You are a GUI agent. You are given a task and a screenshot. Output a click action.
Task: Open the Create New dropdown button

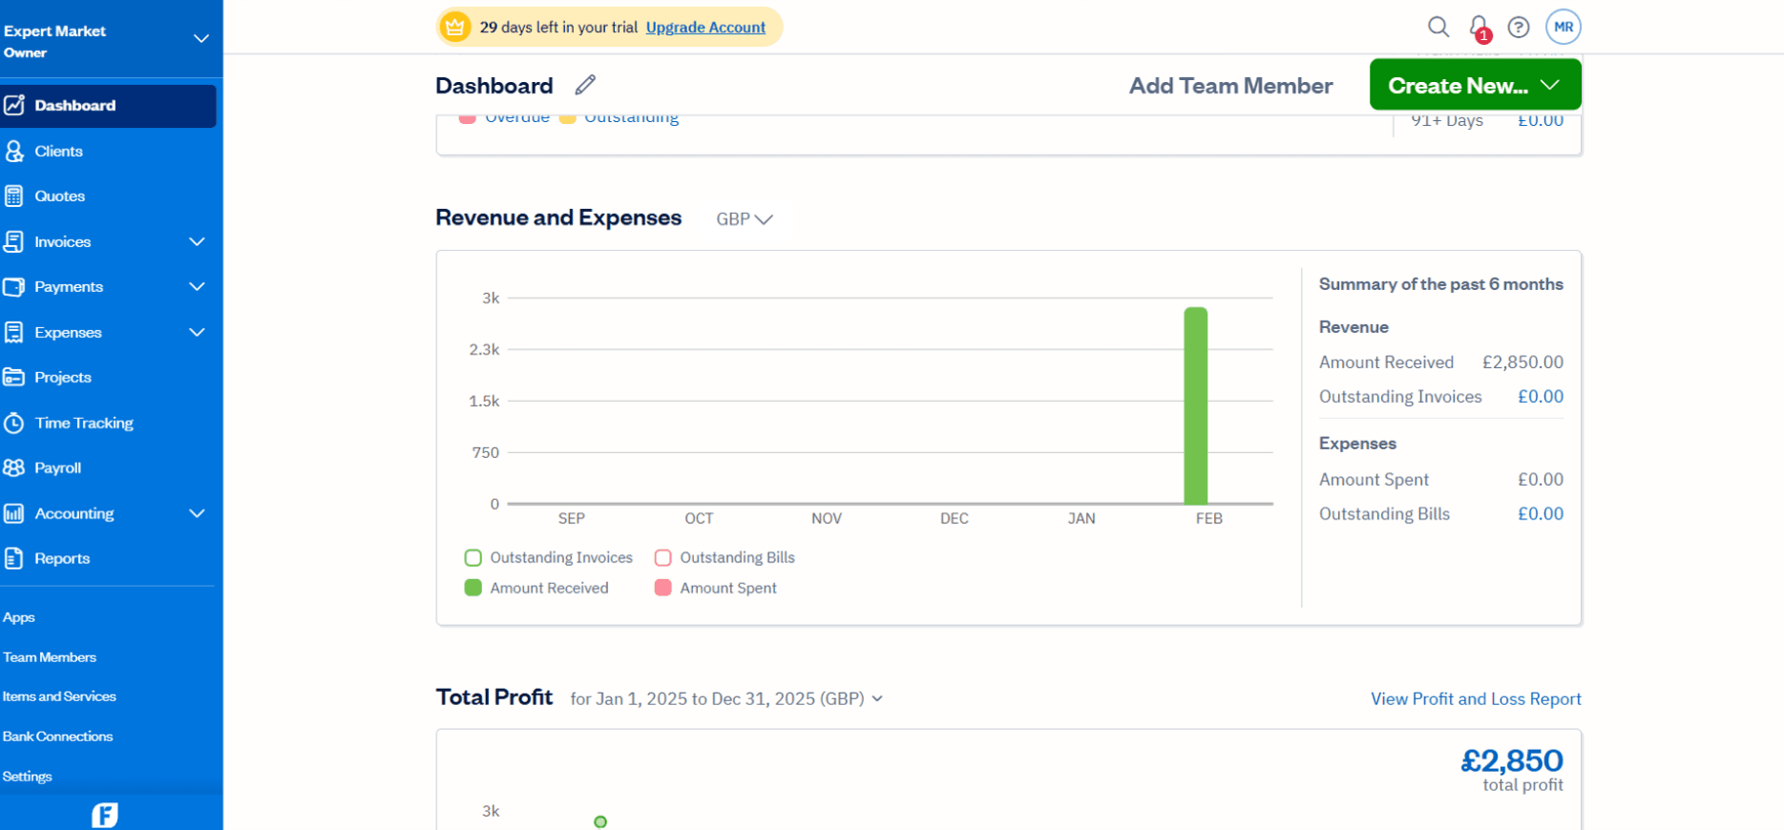1475,85
